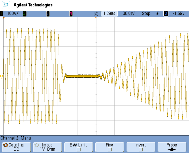The image size is (189, 153).
Task: Click the trigger source channel 3 badge
Action: [166, 14]
